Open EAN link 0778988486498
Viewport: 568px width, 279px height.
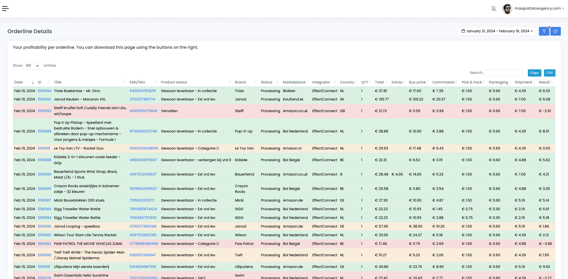point(144,244)
